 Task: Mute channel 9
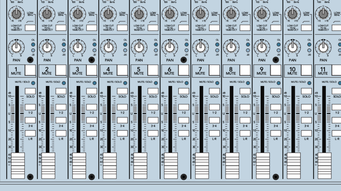276,70
